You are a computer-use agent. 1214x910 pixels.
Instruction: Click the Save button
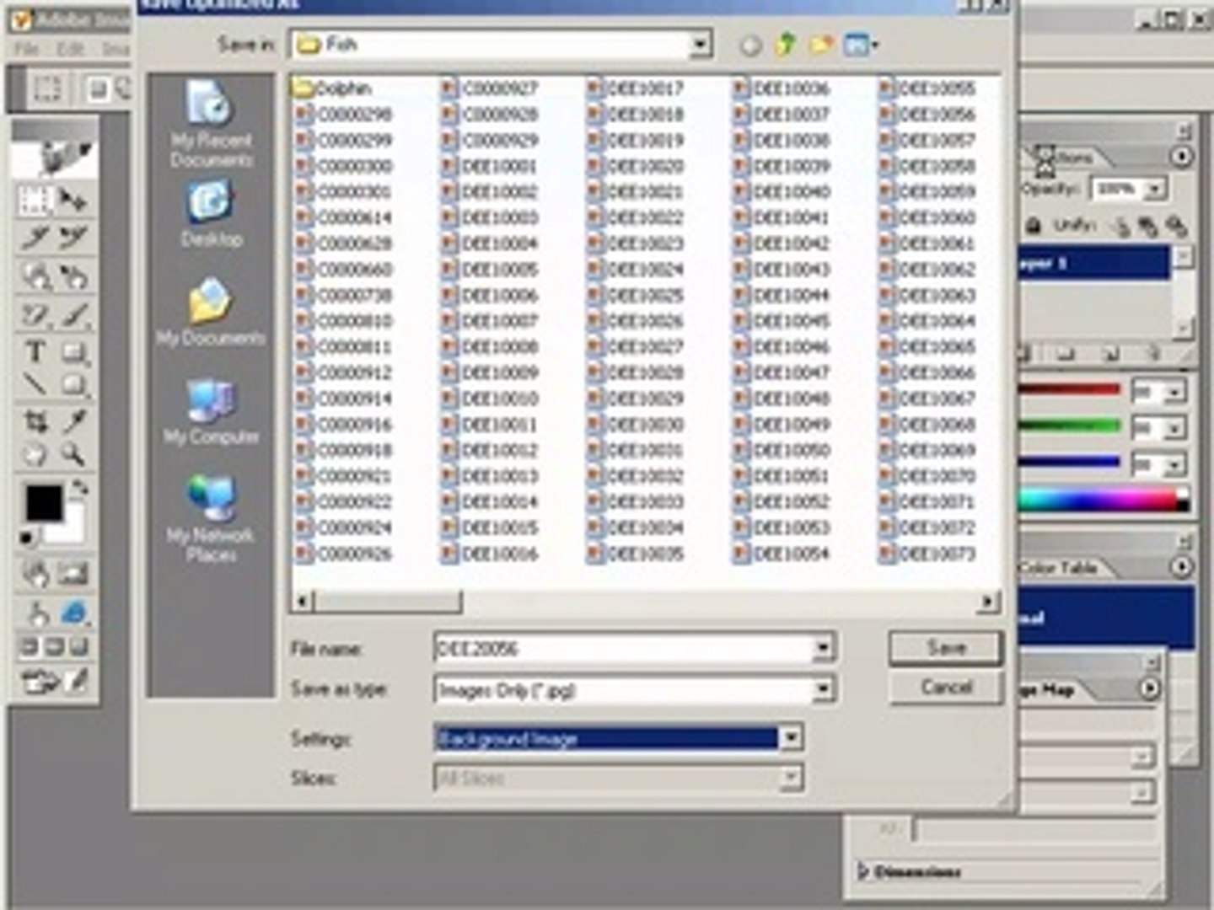[x=946, y=648]
